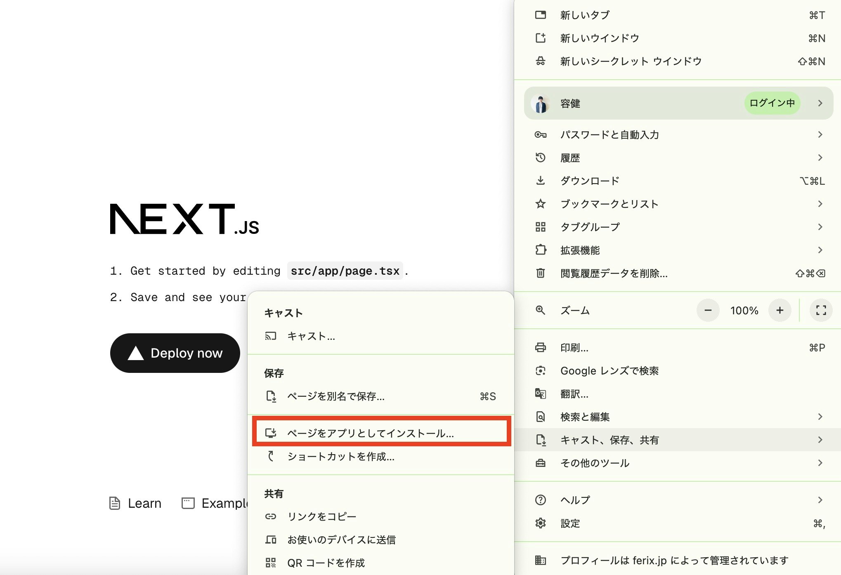This screenshot has height=575, width=841.
Task: Click the QR code icon
Action: pos(270,563)
